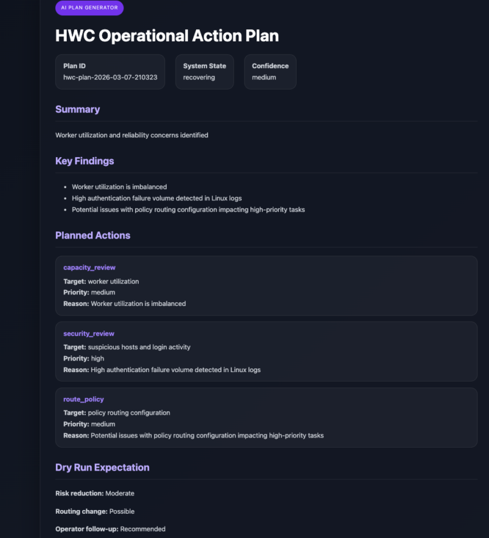This screenshot has height=538, width=489.
Task: Click the Dry Run Expectation heading
Action: pyautogui.click(x=103, y=467)
